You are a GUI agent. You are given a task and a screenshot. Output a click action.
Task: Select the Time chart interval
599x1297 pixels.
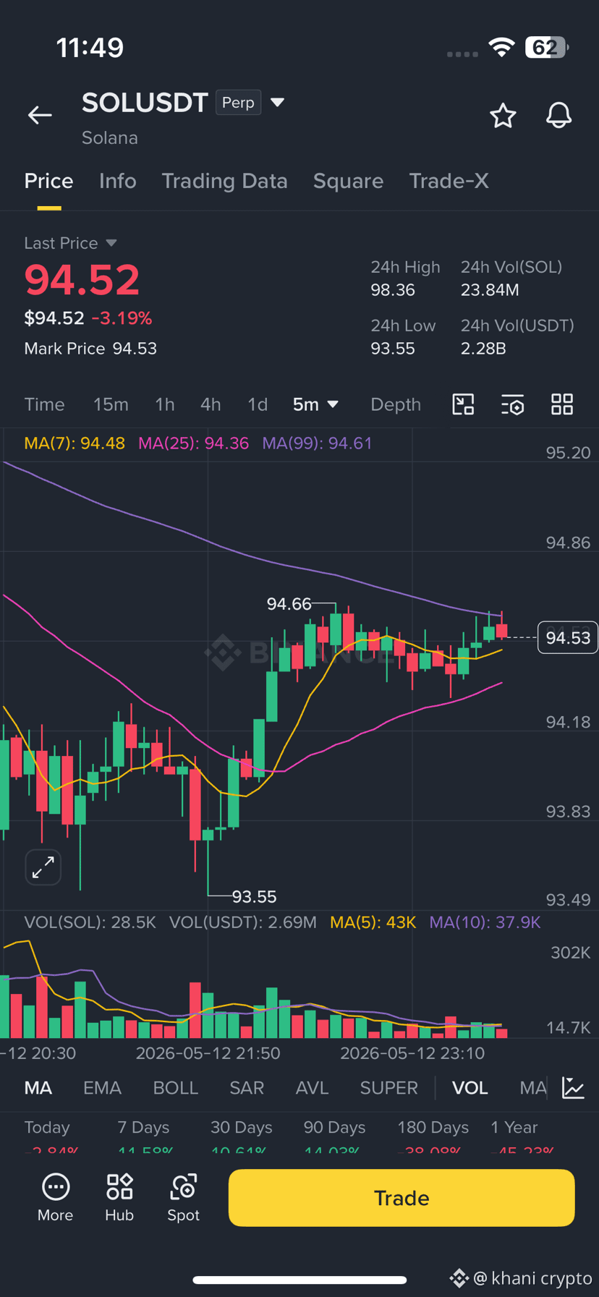tap(44, 404)
